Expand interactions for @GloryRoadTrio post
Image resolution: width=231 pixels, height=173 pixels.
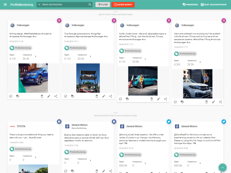coord(200,163)
